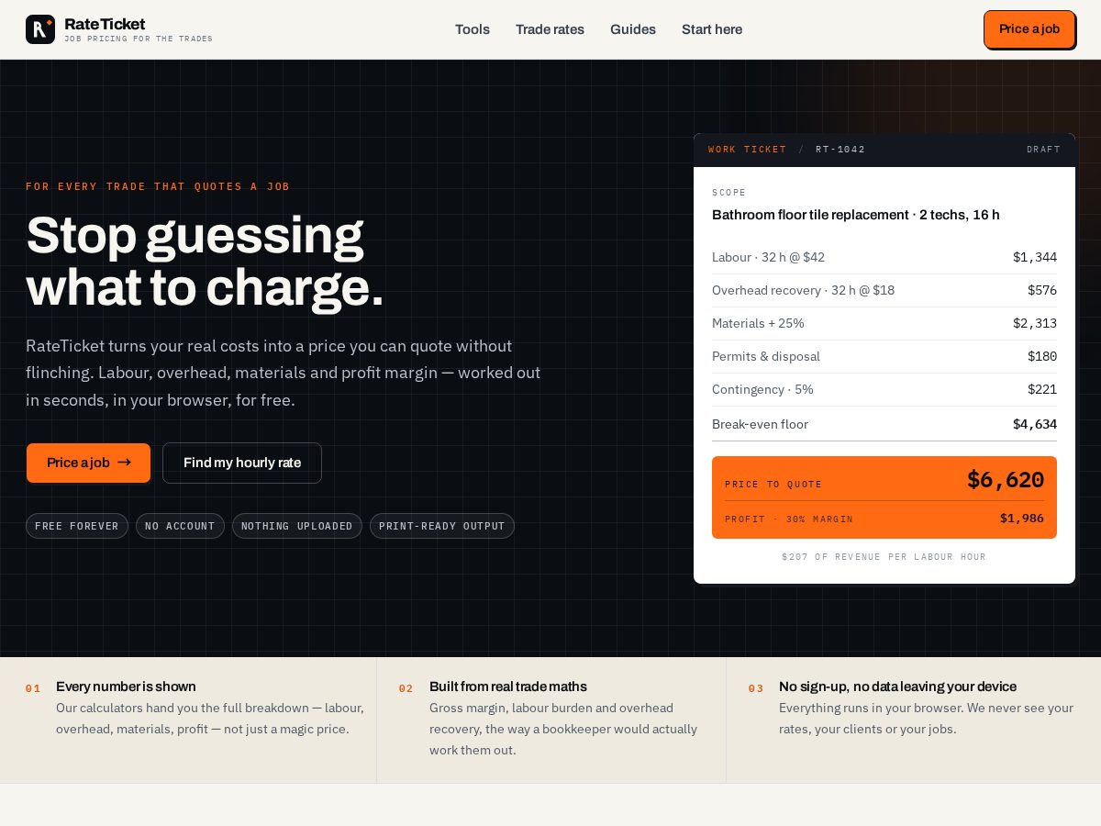The image size is (1101, 826).
Task: Click the NO ACCOUNT badge
Action: click(180, 526)
